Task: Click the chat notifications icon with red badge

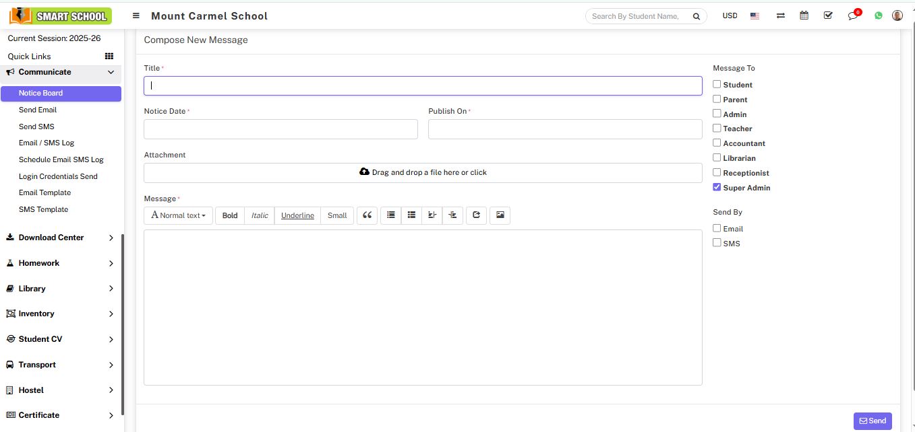Action: 853,15
